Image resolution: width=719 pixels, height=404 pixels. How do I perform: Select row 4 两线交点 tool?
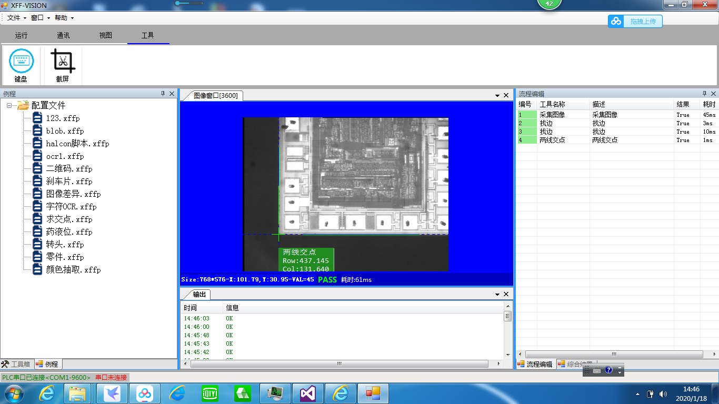coord(617,140)
